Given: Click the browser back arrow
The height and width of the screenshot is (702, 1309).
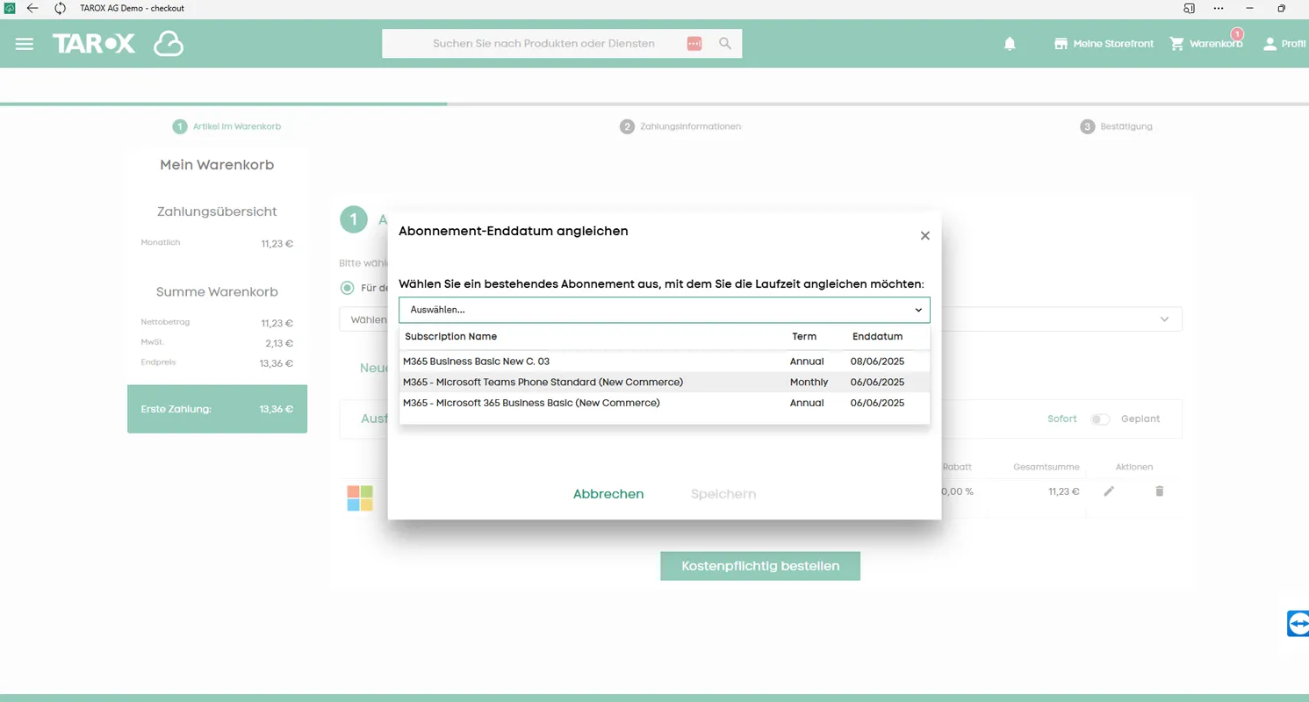Looking at the screenshot, I should (x=32, y=9).
